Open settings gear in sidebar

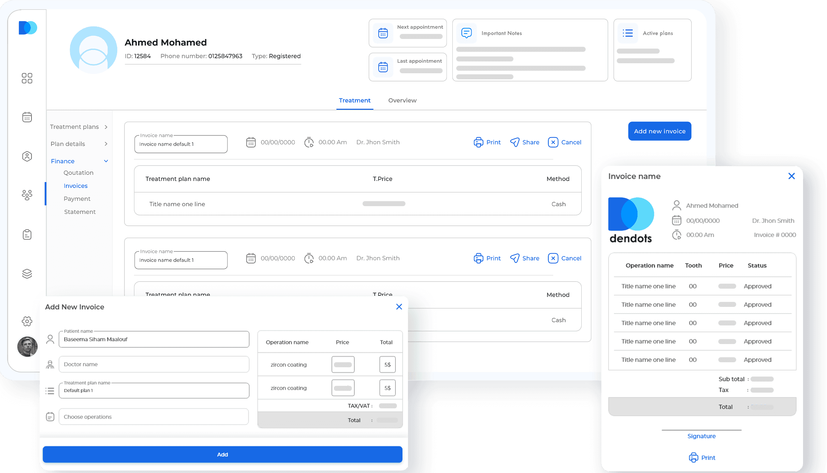click(27, 321)
